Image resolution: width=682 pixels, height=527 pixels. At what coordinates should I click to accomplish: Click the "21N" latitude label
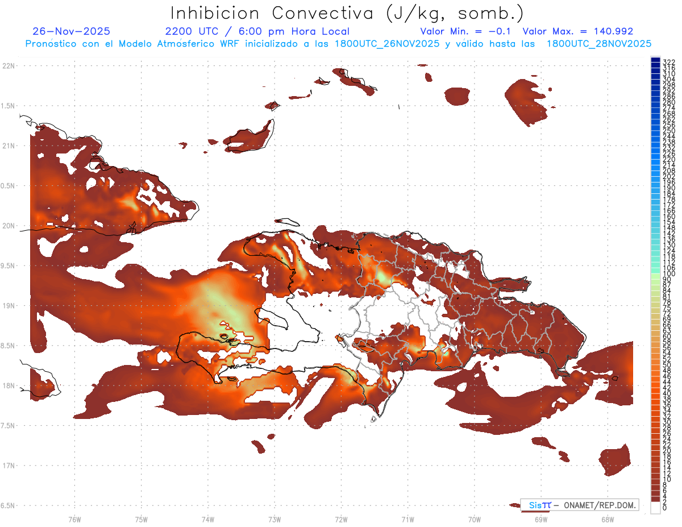click(8, 146)
